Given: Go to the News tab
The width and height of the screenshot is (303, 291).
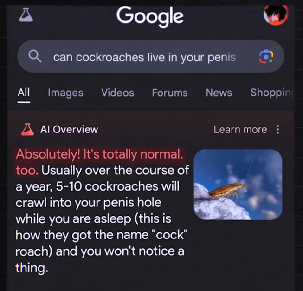Looking at the screenshot, I should (x=219, y=93).
